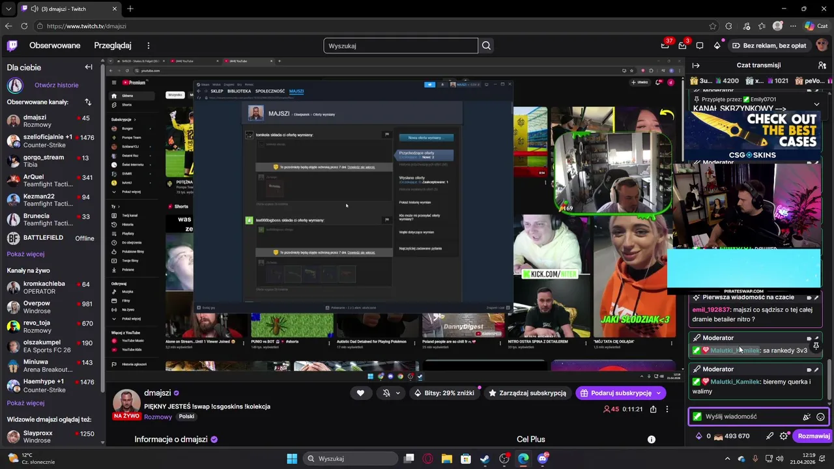Open Obserwowane tab in Twitch header
Viewport: 834px width, 469px height.
pyautogui.click(x=55, y=46)
